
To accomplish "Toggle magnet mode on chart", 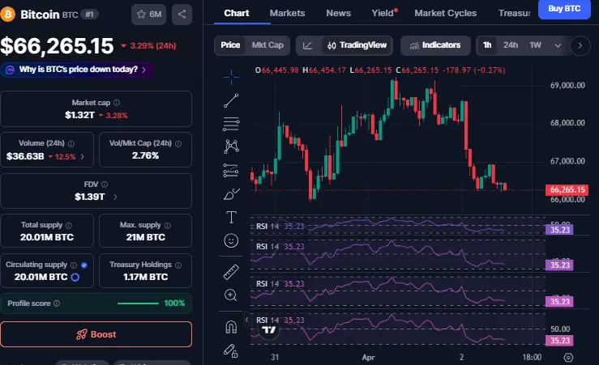I will point(231,327).
